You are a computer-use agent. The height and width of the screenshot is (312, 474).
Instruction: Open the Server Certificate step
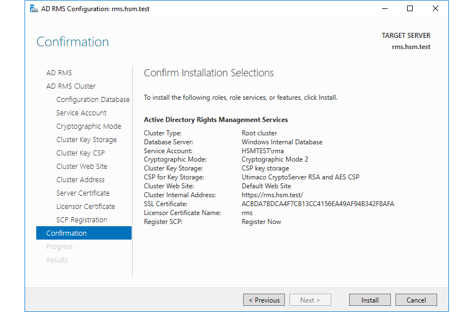(83, 193)
